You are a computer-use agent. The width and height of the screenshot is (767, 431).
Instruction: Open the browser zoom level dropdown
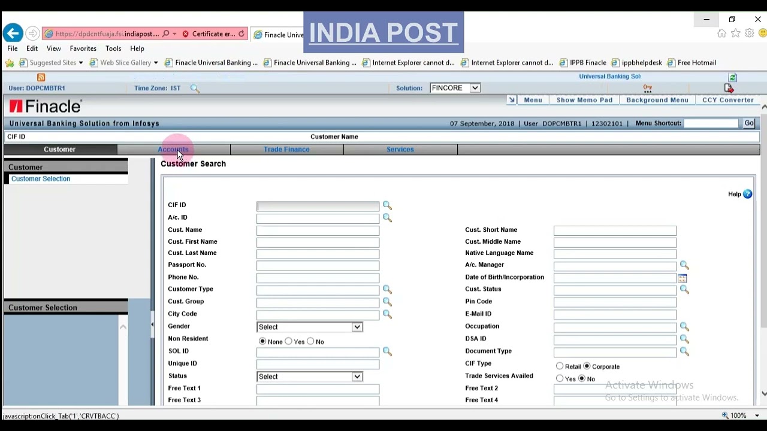click(x=757, y=415)
